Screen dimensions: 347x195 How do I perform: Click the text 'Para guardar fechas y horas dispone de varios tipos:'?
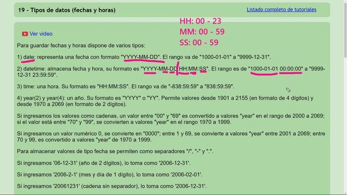pyautogui.click(x=81, y=45)
